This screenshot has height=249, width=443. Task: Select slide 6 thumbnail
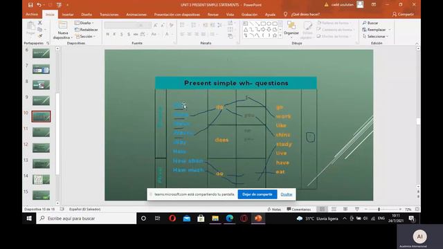41,53
